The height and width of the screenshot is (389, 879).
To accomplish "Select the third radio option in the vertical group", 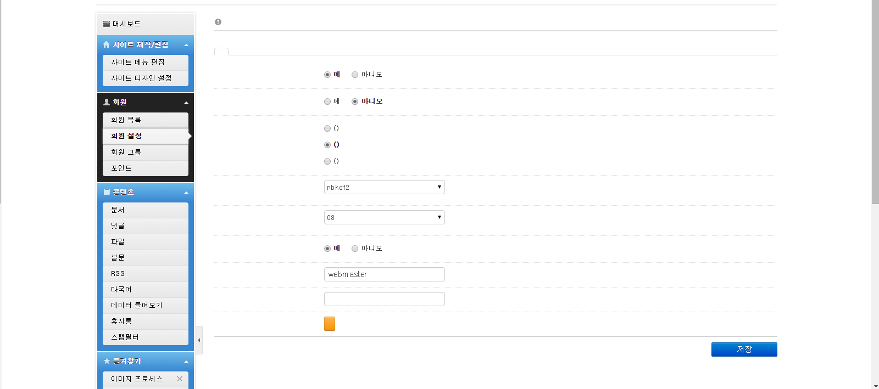I will (x=327, y=161).
